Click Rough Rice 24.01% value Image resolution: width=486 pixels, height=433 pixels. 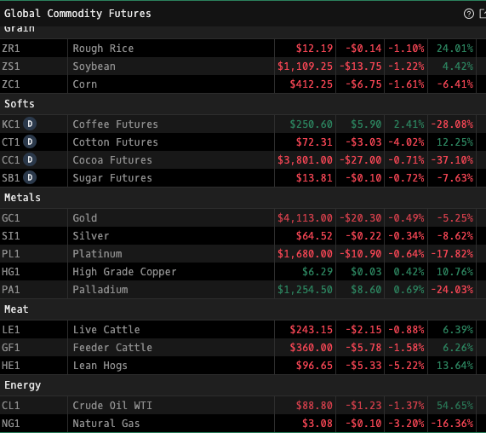click(455, 49)
